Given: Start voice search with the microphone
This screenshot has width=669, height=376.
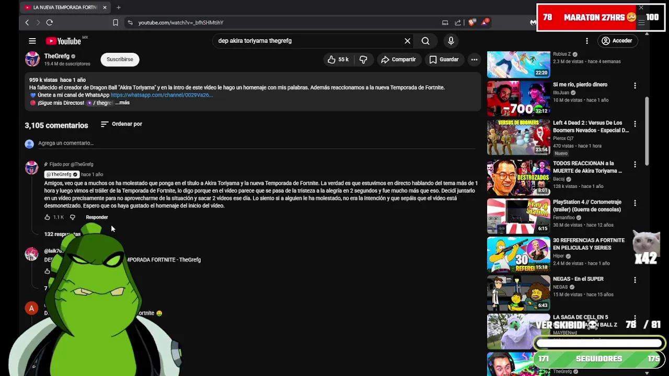Looking at the screenshot, I should click(x=451, y=41).
